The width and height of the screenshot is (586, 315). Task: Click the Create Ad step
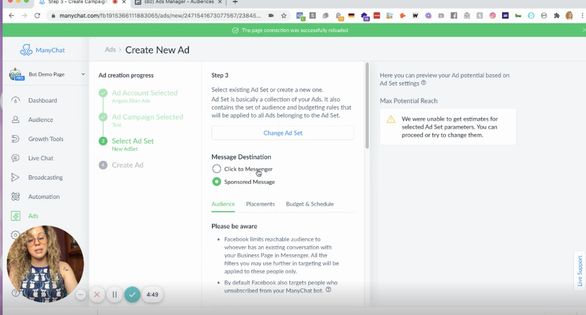tap(128, 165)
